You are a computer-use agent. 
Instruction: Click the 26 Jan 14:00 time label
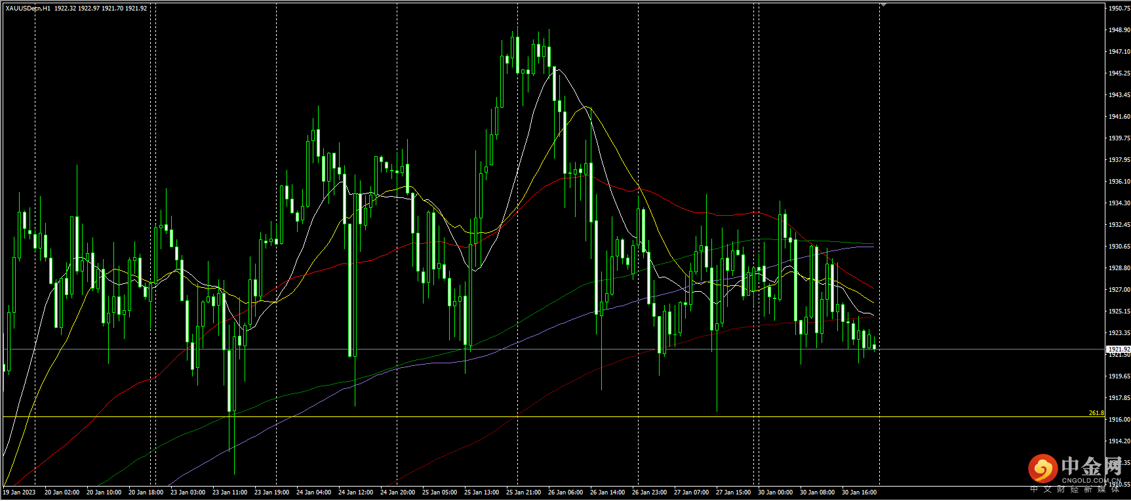[x=607, y=492]
